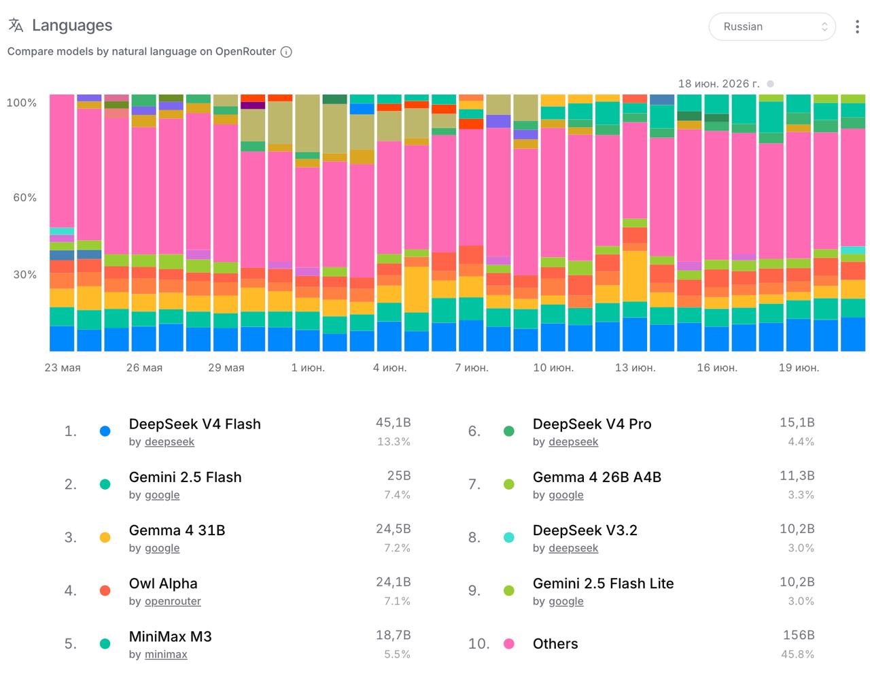Click the 45.8% share value
This screenshot has width=870, height=678.
click(797, 654)
